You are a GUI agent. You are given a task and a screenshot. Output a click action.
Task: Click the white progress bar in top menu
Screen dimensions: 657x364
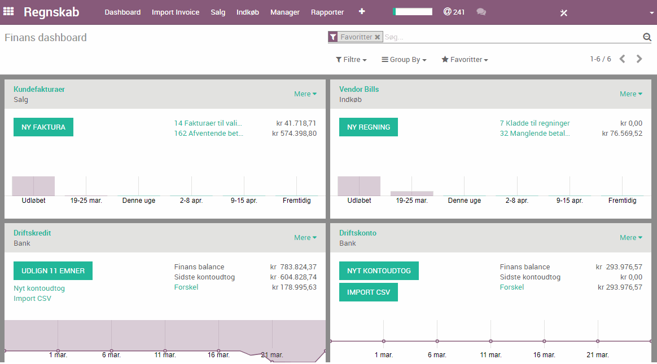tap(412, 12)
